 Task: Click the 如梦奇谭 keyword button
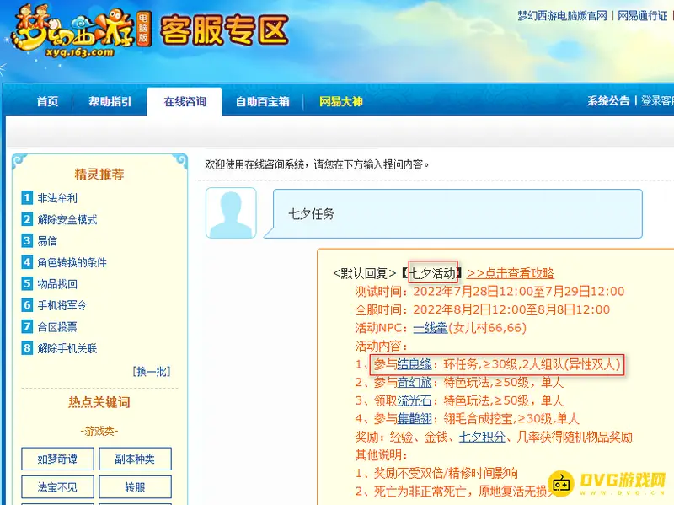(x=57, y=459)
